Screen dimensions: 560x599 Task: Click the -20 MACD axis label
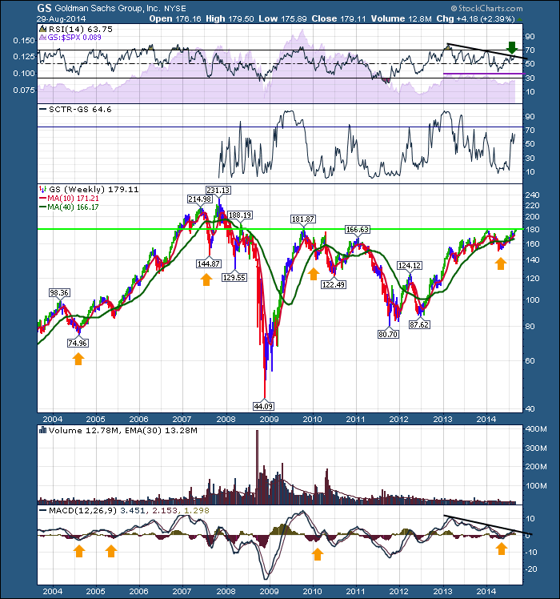click(x=531, y=569)
